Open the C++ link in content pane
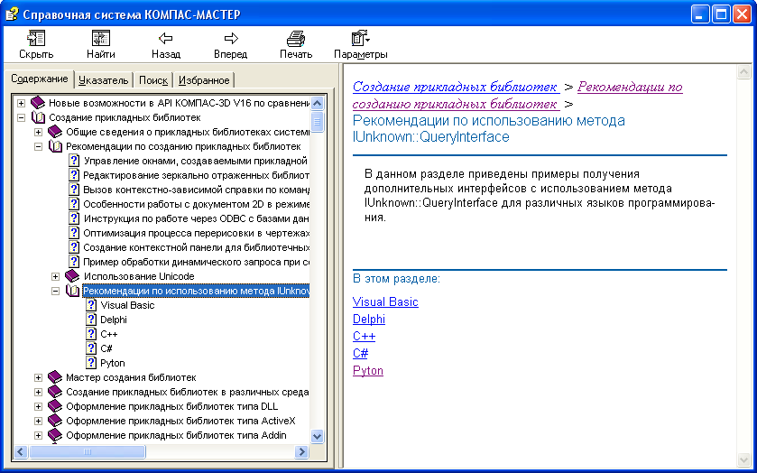 364,337
